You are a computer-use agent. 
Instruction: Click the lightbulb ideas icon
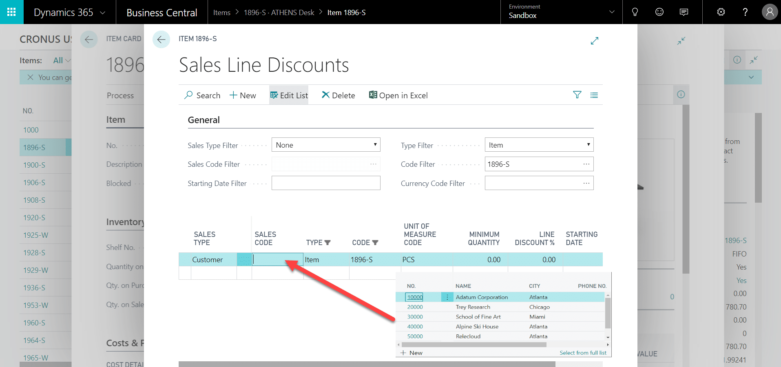coord(635,12)
